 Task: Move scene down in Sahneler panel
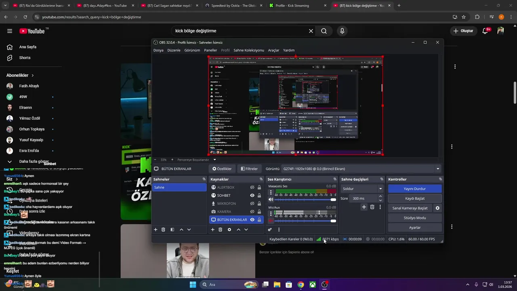189,230
